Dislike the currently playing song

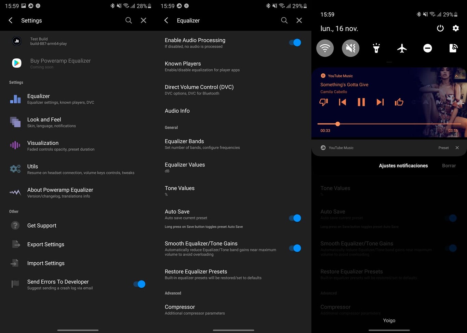323,102
